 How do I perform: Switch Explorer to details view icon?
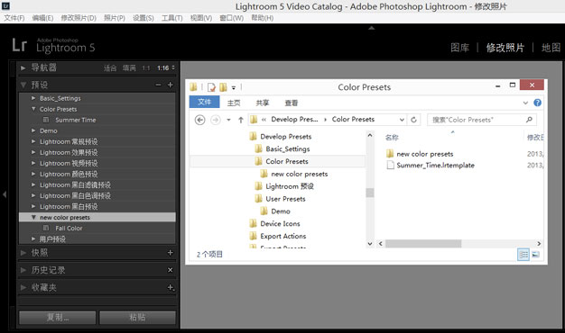click(x=523, y=255)
